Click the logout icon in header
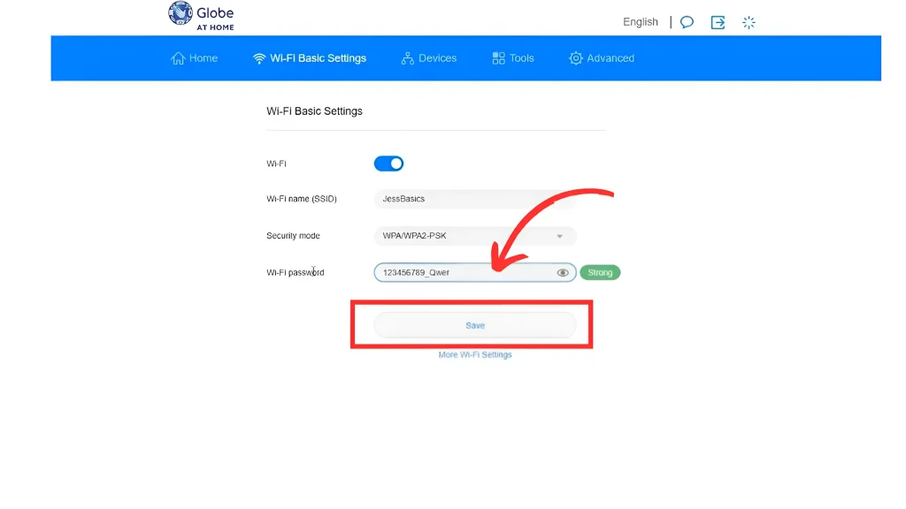Viewport: 906px width, 509px height. click(718, 22)
